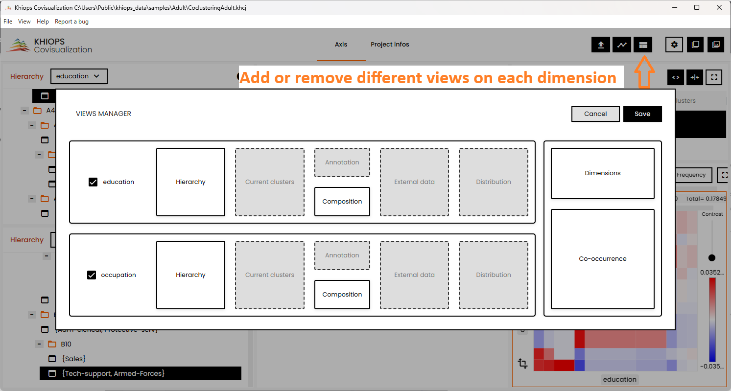
Task: Toggle the Co-occurrence view tile
Action: (x=603, y=259)
